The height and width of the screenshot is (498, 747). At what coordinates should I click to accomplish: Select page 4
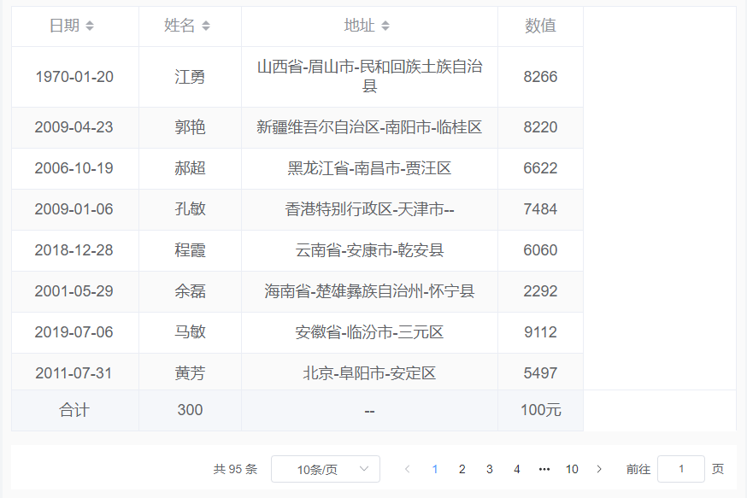click(x=516, y=469)
